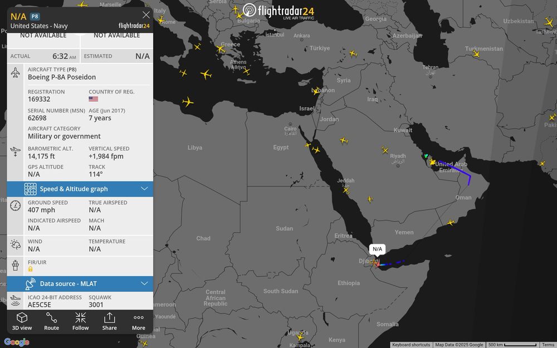The image size is (557, 348).
Task: Click the graph icon in Speed & Altitude bar
Action: (30, 189)
